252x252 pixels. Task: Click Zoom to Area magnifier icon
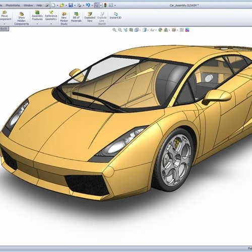point(120,30)
